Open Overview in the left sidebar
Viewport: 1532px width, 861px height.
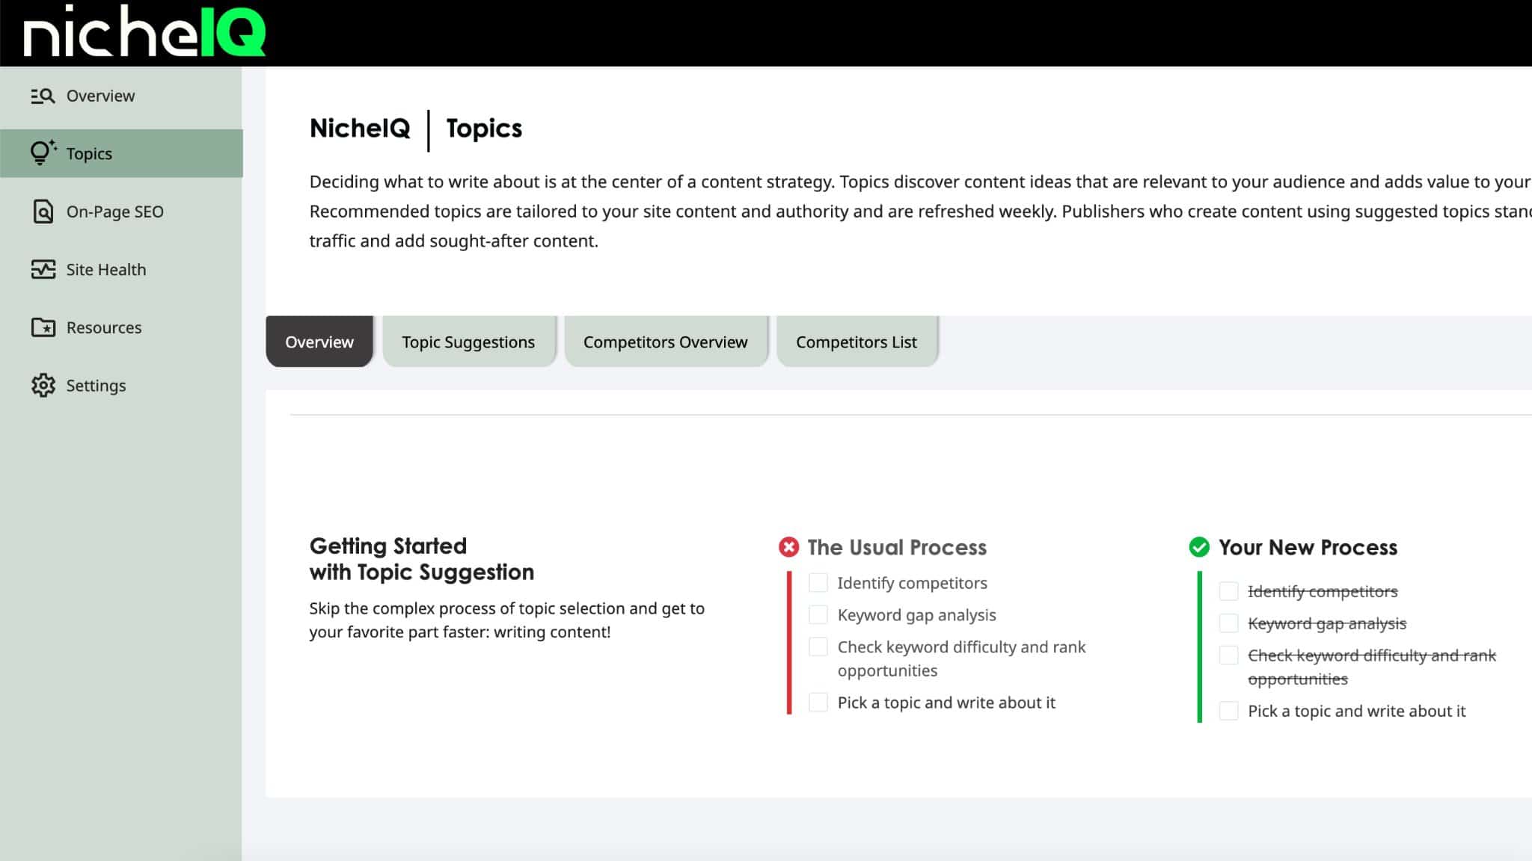(x=121, y=96)
